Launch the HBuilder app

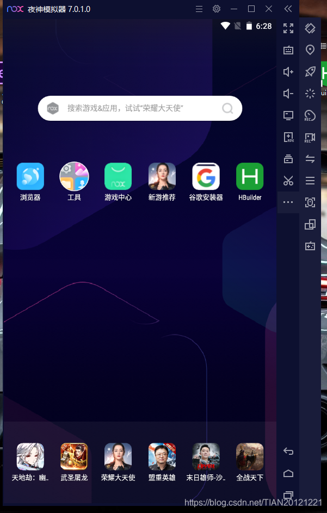[250, 176]
